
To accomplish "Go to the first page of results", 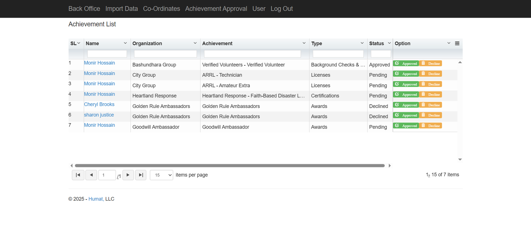I will (x=78, y=175).
